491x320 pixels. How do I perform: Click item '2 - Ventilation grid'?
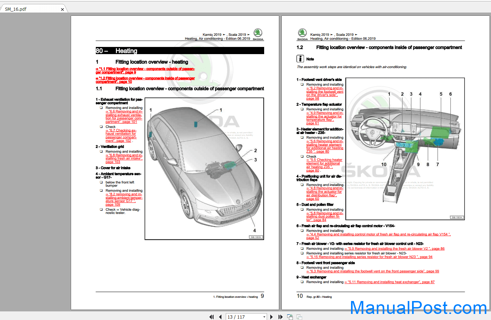click(110, 147)
